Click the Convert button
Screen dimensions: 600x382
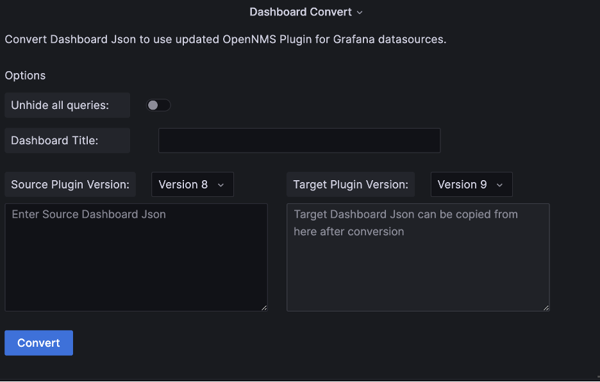(38, 342)
